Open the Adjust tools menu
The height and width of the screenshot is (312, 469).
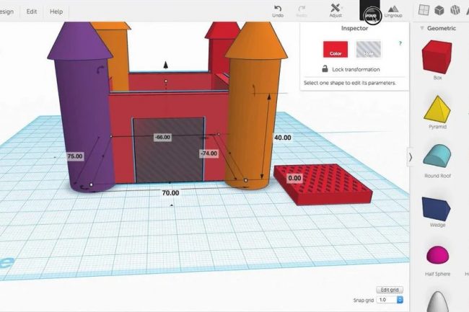click(336, 9)
